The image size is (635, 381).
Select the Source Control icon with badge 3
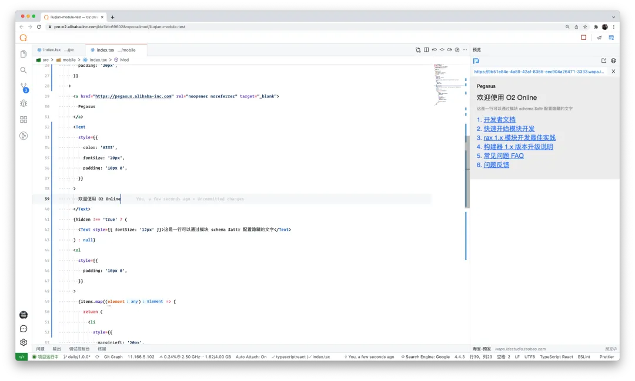pos(23,87)
